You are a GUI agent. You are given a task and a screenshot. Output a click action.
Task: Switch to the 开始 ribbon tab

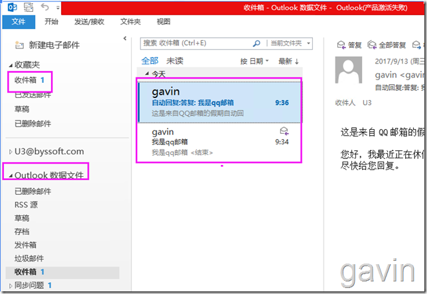(x=52, y=22)
